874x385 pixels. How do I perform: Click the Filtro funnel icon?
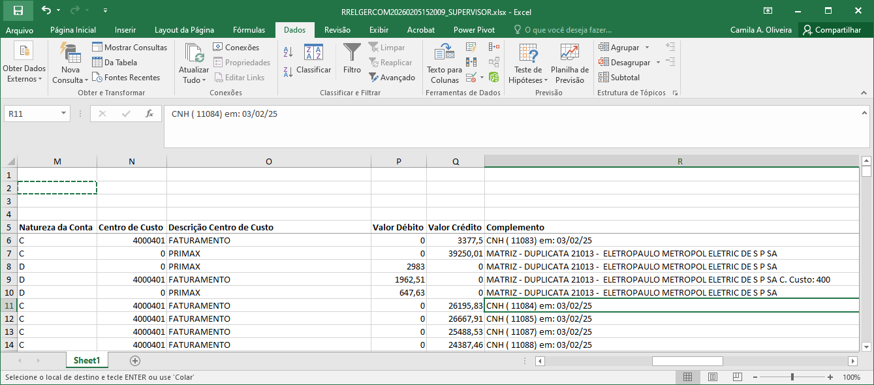352,54
